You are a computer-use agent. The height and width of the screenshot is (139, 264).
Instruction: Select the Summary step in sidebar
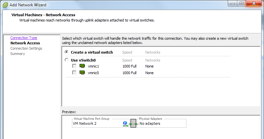point(17,54)
